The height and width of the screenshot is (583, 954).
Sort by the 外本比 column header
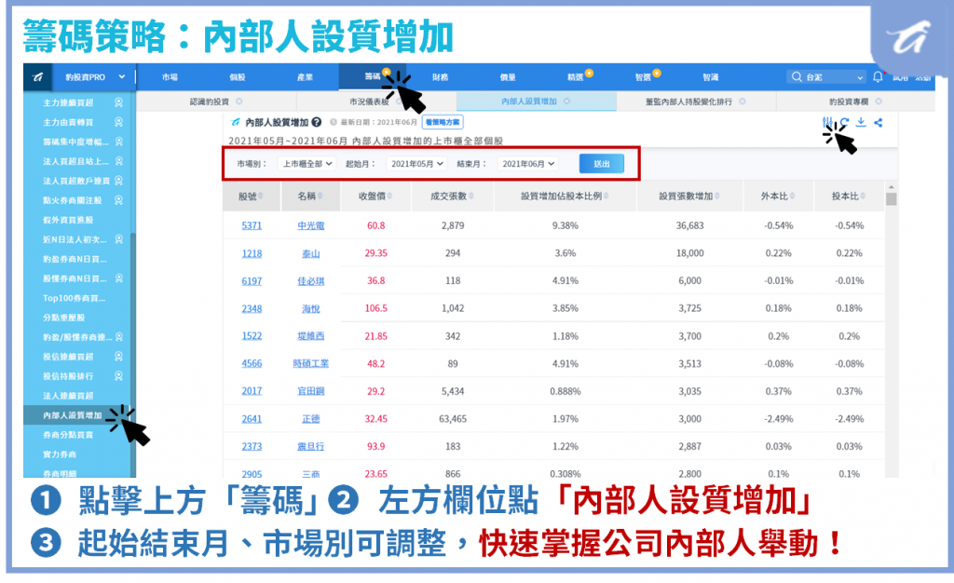pos(778,197)
